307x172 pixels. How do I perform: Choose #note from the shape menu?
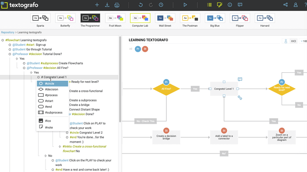click(x=53, y=127)
